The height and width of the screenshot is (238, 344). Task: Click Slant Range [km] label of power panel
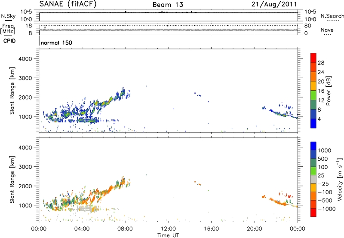[x=12, y=91]
